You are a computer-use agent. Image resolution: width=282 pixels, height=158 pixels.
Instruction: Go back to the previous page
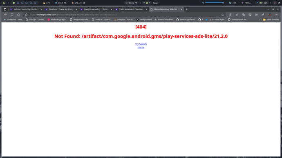coord(6,15)
